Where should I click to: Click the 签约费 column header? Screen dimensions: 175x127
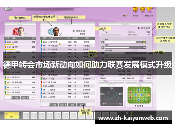coord(75,38)
